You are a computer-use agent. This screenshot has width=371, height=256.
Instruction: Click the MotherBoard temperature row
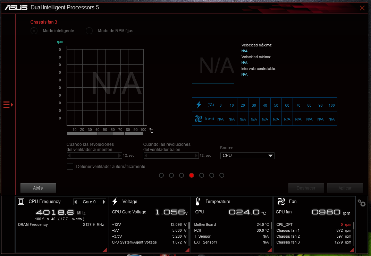(x=231, y=224)
